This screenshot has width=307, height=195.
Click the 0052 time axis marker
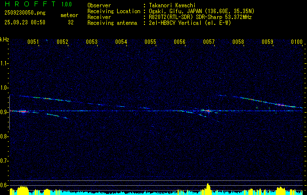[x=62, y=42]
